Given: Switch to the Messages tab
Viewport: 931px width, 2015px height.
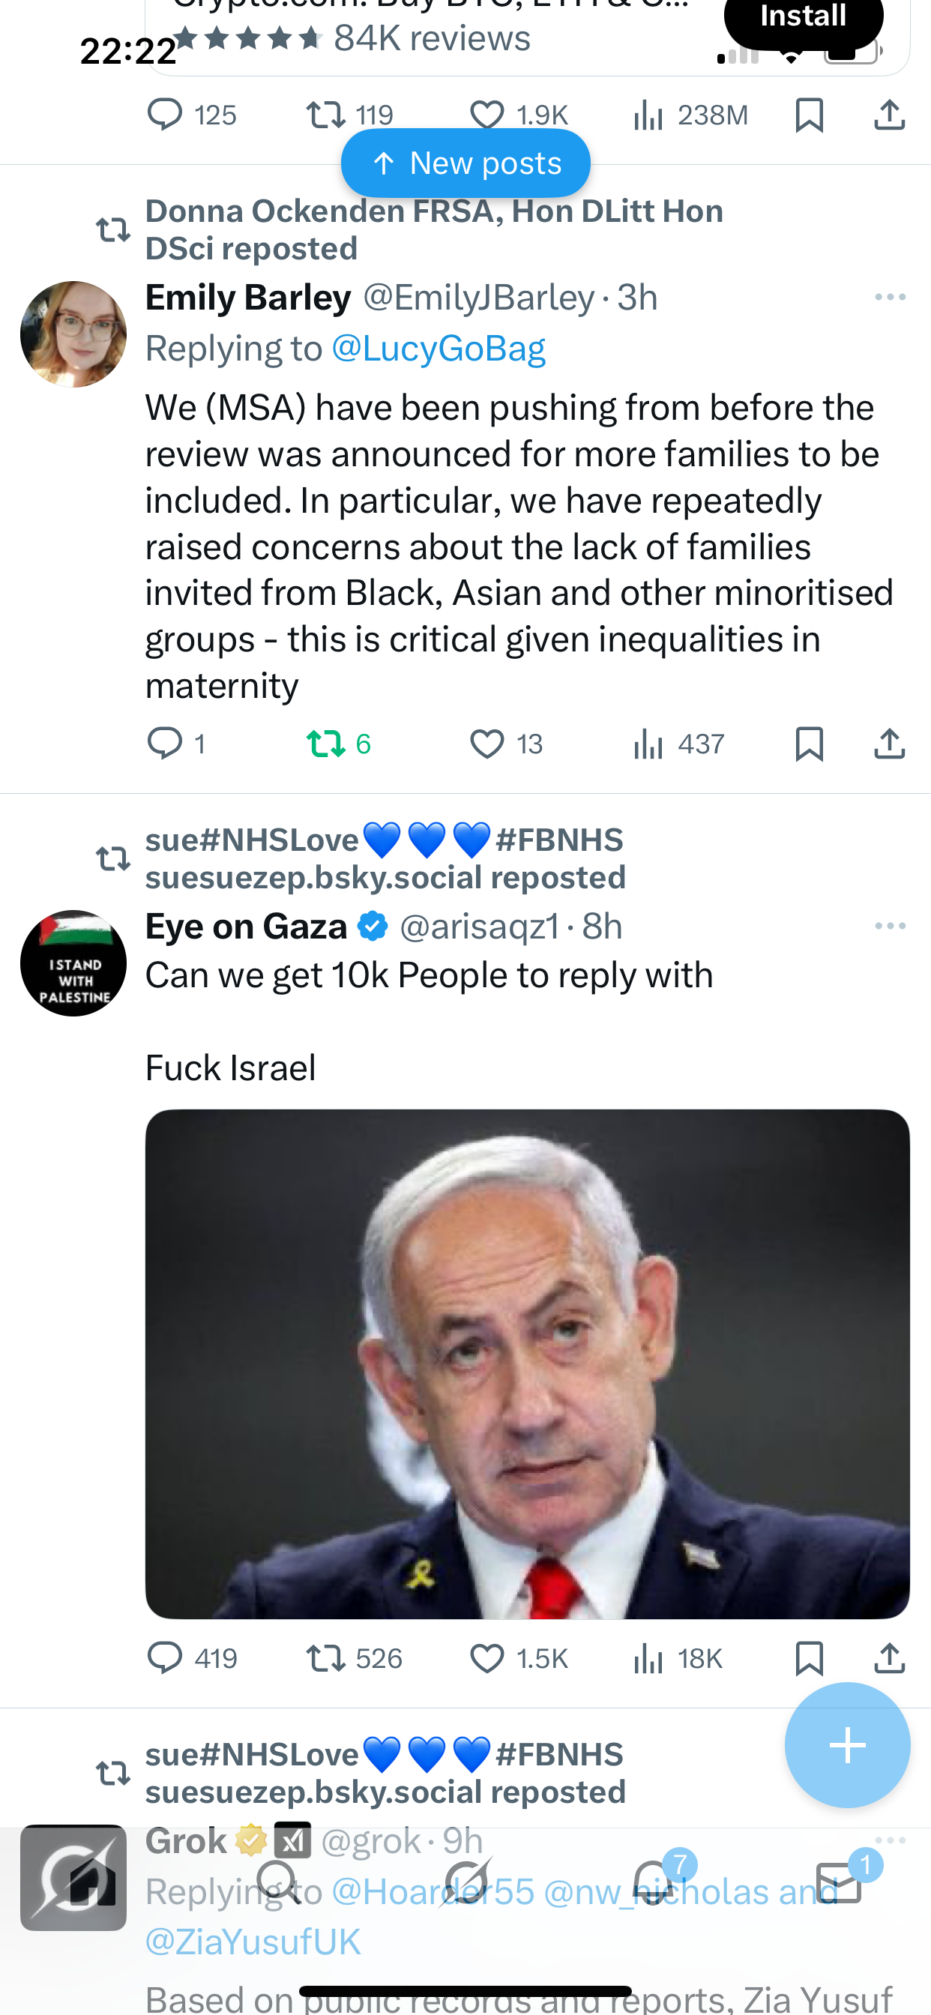Looking at the screenshot, I should click(839, 1882).
